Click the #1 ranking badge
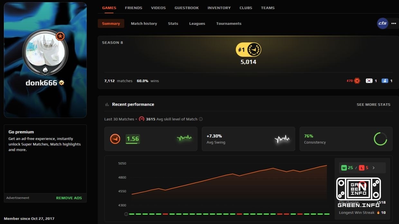399x224 pixels. [248, 50]
